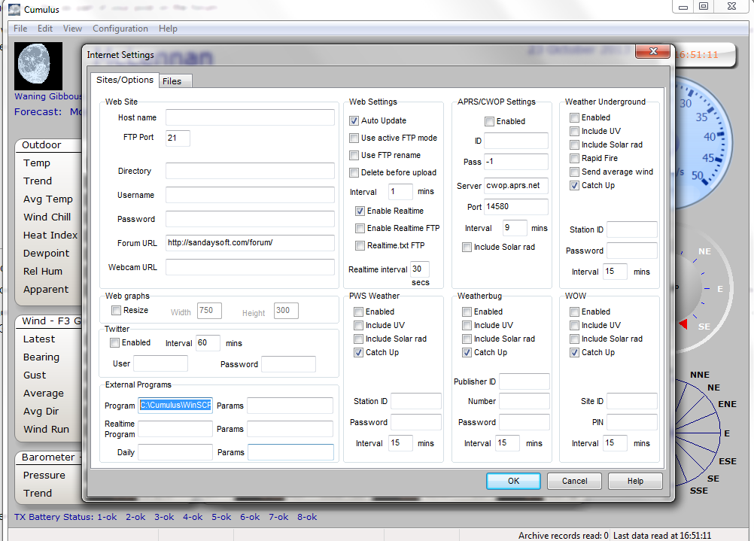Toggle Weather Underground Rapid Fire option

point(575,158)
